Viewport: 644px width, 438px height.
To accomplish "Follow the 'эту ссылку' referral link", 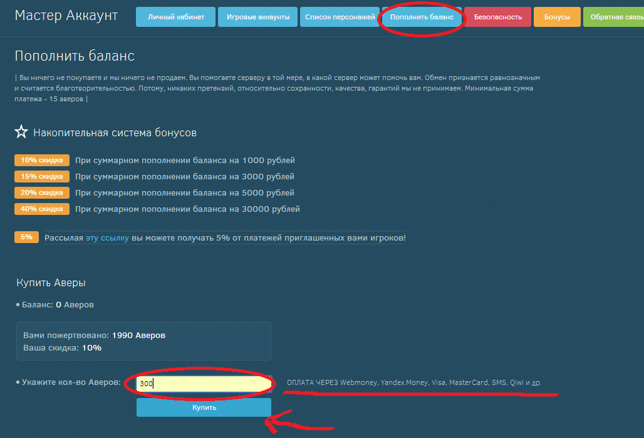I will pos(108,238).
